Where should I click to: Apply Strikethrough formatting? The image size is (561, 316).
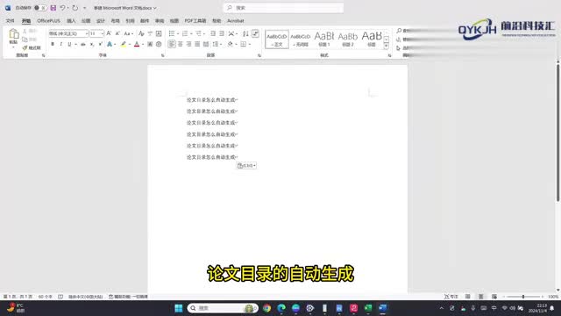coord(83,44)
